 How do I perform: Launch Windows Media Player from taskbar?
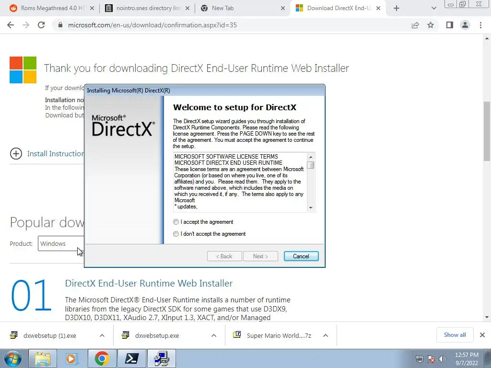pos(72,358)
